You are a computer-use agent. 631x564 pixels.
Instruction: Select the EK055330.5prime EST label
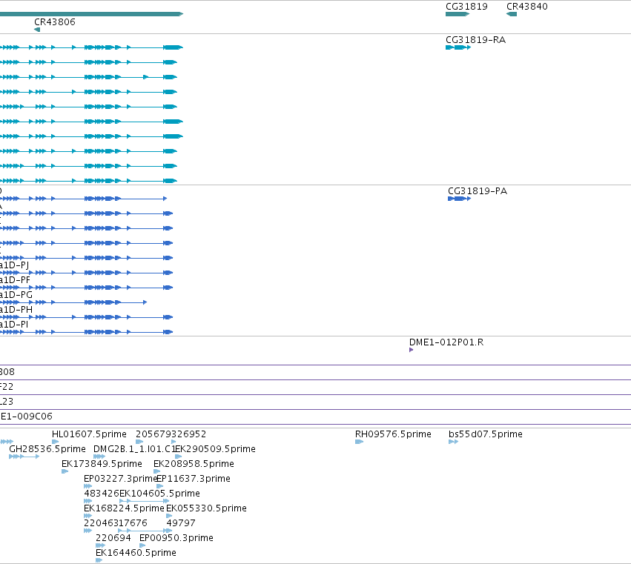coord(206,508)
